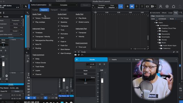This screenshot has height=103, width=183.
Task: Collapse the Music folder in browser
Action: click(158, 43)
